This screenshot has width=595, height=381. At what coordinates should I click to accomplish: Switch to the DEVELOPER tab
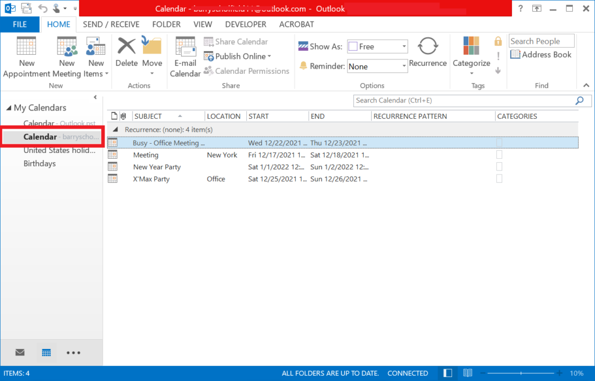pos(246,24)
